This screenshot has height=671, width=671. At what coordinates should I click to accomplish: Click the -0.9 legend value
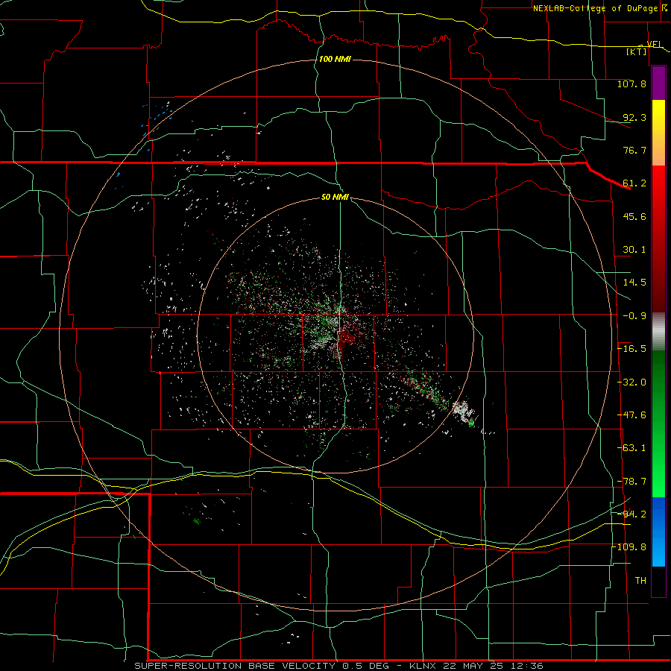[x=634, y=316]
